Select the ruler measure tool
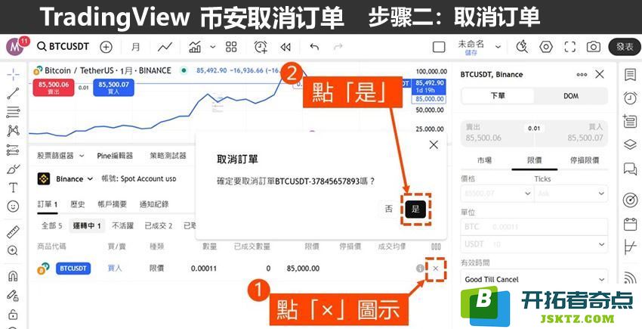Screen dimensions: 642x329 pos(13,231)
